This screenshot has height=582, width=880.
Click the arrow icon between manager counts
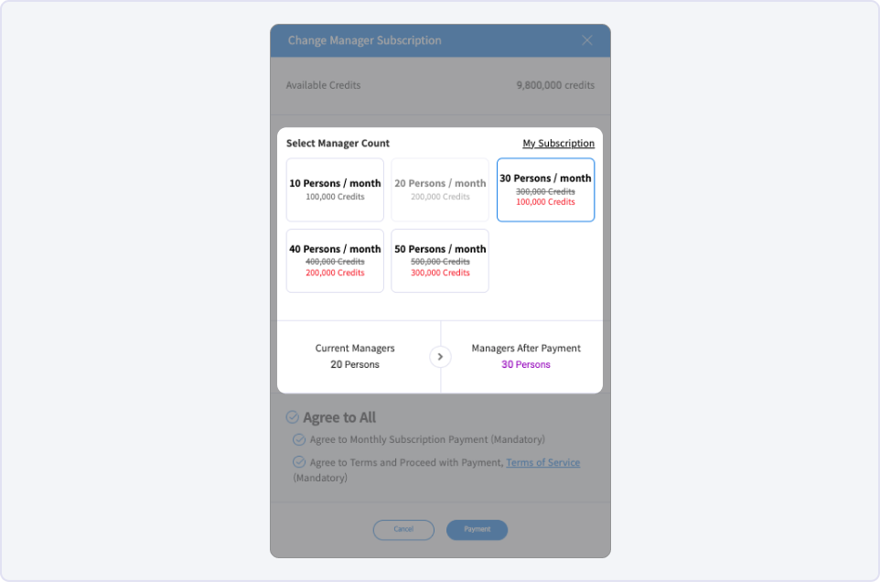440,357
